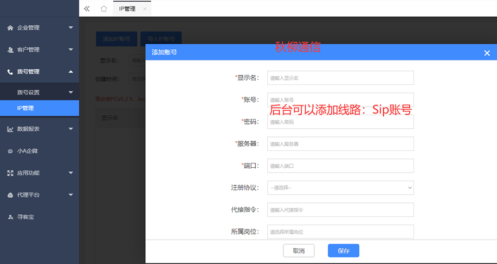Click the 保存 button

pyautogui.click(x=344, y=250)
